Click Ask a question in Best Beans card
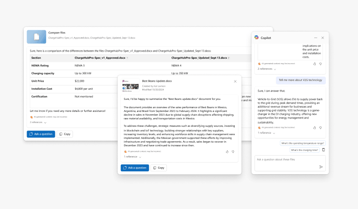 pos(135,168)
